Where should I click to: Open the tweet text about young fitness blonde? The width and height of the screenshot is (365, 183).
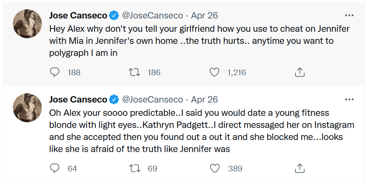click(202, 131)
